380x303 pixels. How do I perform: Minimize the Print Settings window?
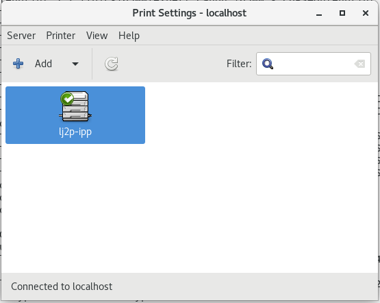319,13
